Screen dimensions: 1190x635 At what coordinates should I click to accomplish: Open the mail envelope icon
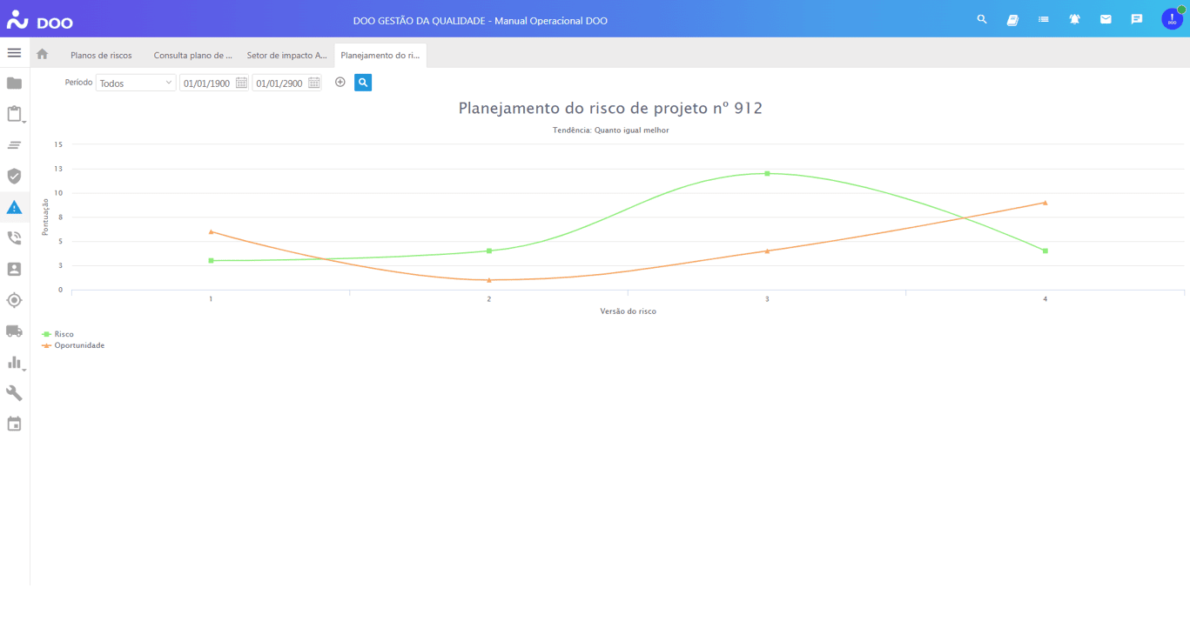point(1106,19)
